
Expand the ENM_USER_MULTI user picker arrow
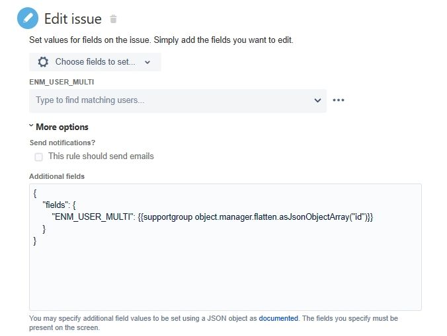click(317, 100)
